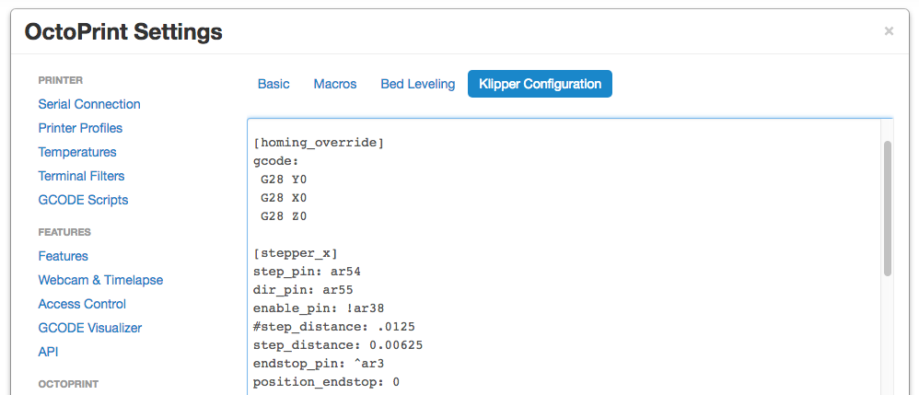
Task: Open API settings
Action: [x=48, y=353]
